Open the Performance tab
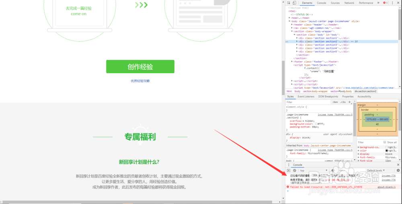The width and height of the screenshot is (402, 204). (366, 3)
